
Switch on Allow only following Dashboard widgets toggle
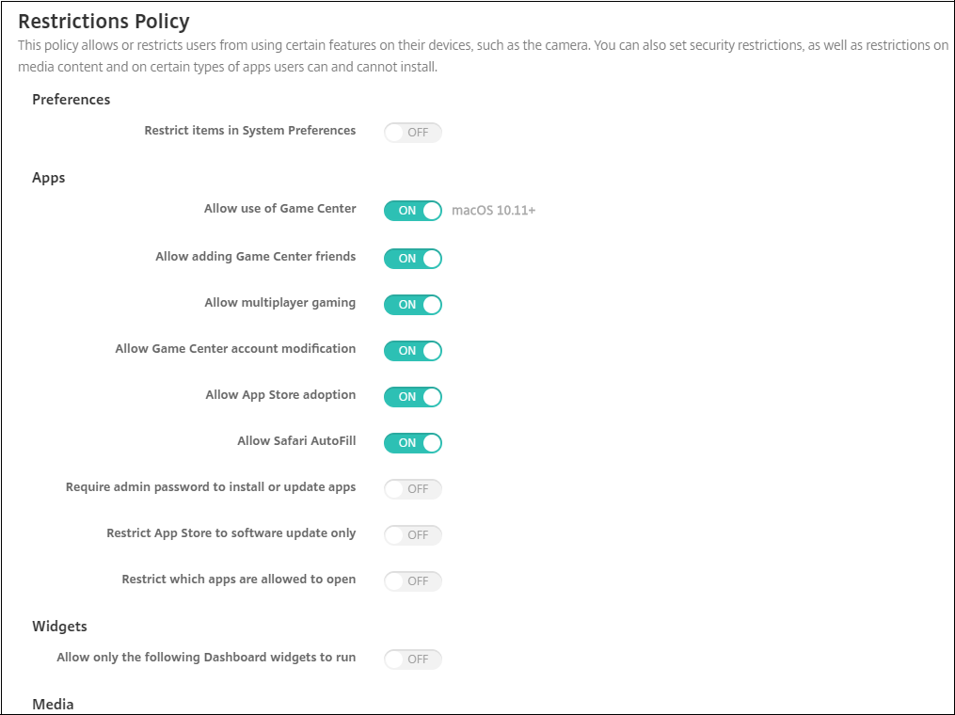412,659
